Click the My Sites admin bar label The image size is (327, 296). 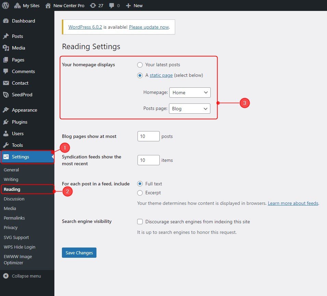point(31,5)
